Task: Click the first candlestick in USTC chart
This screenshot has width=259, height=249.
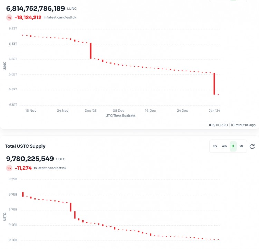Action: [23, 194]
